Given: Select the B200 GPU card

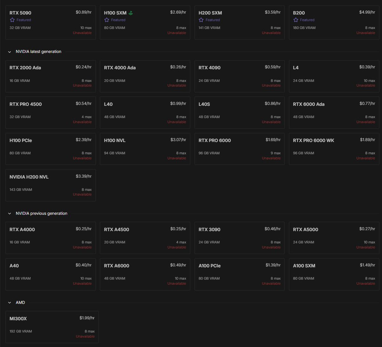Looking at the screenshot, I should click(334, 22).
